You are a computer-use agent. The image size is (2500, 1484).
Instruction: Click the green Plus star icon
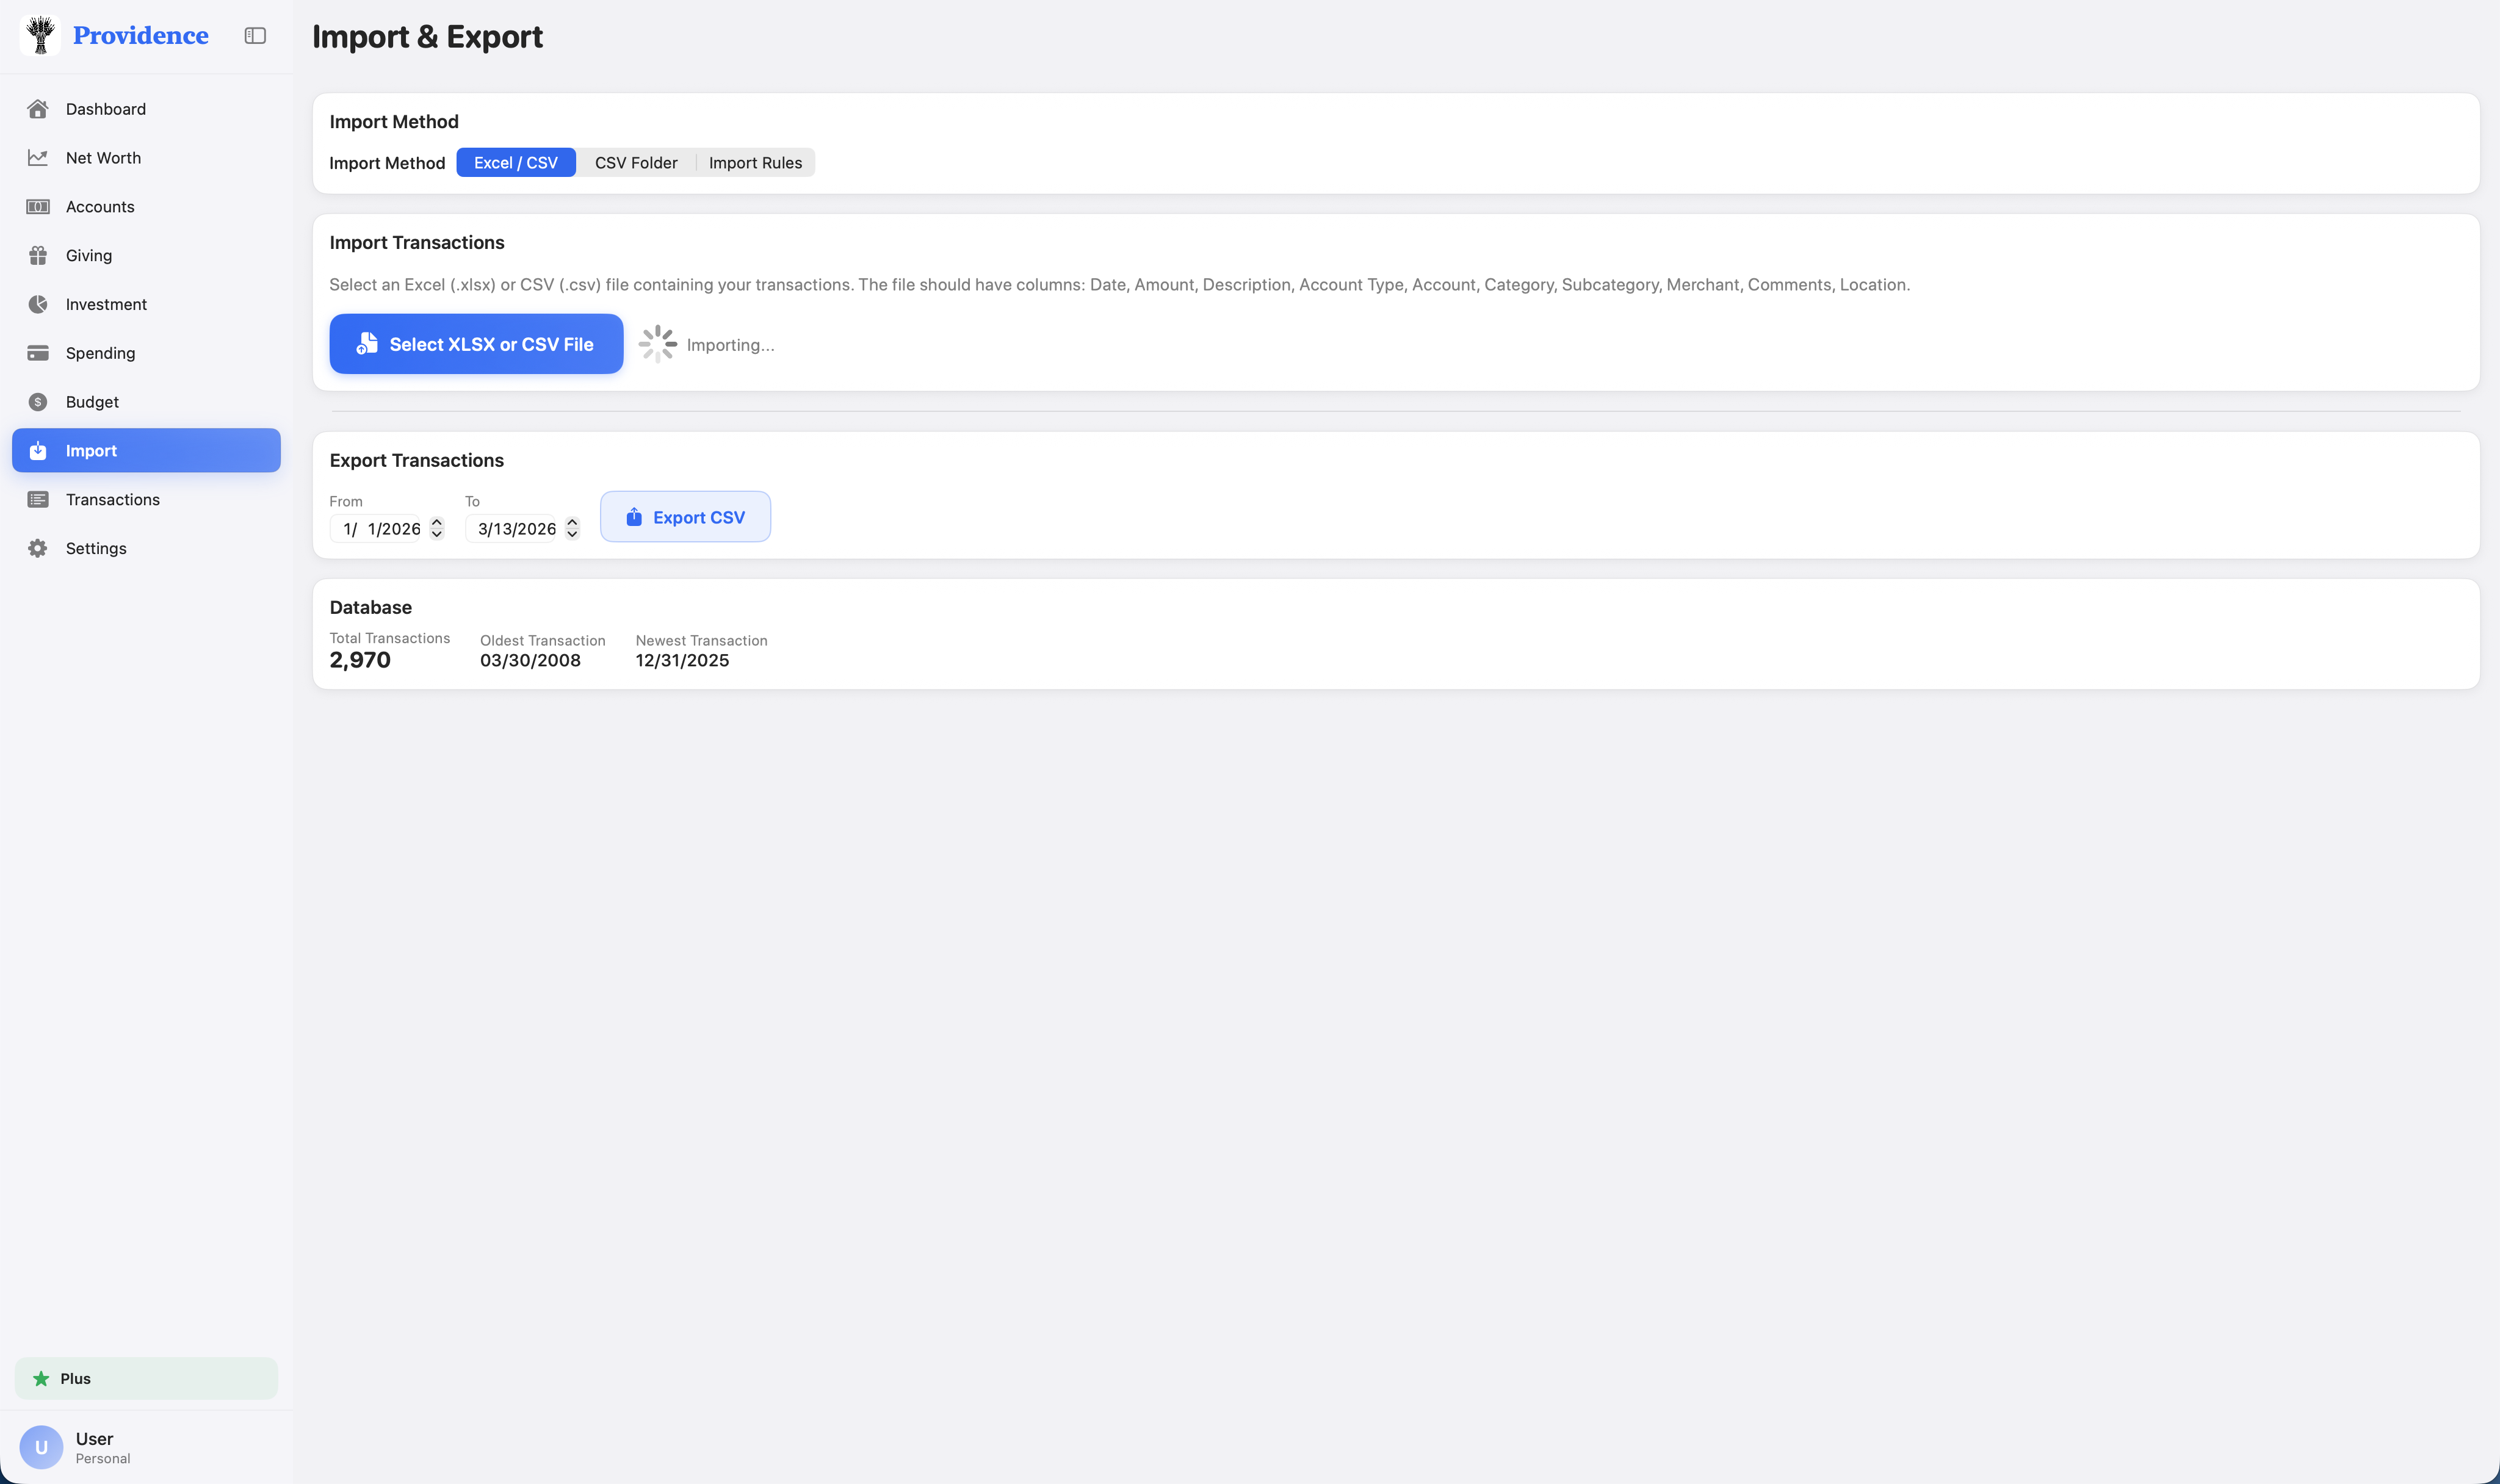41,1379
